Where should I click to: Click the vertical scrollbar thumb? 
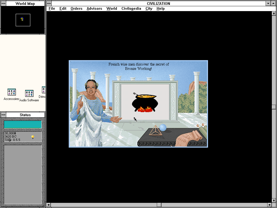(274, 107)
